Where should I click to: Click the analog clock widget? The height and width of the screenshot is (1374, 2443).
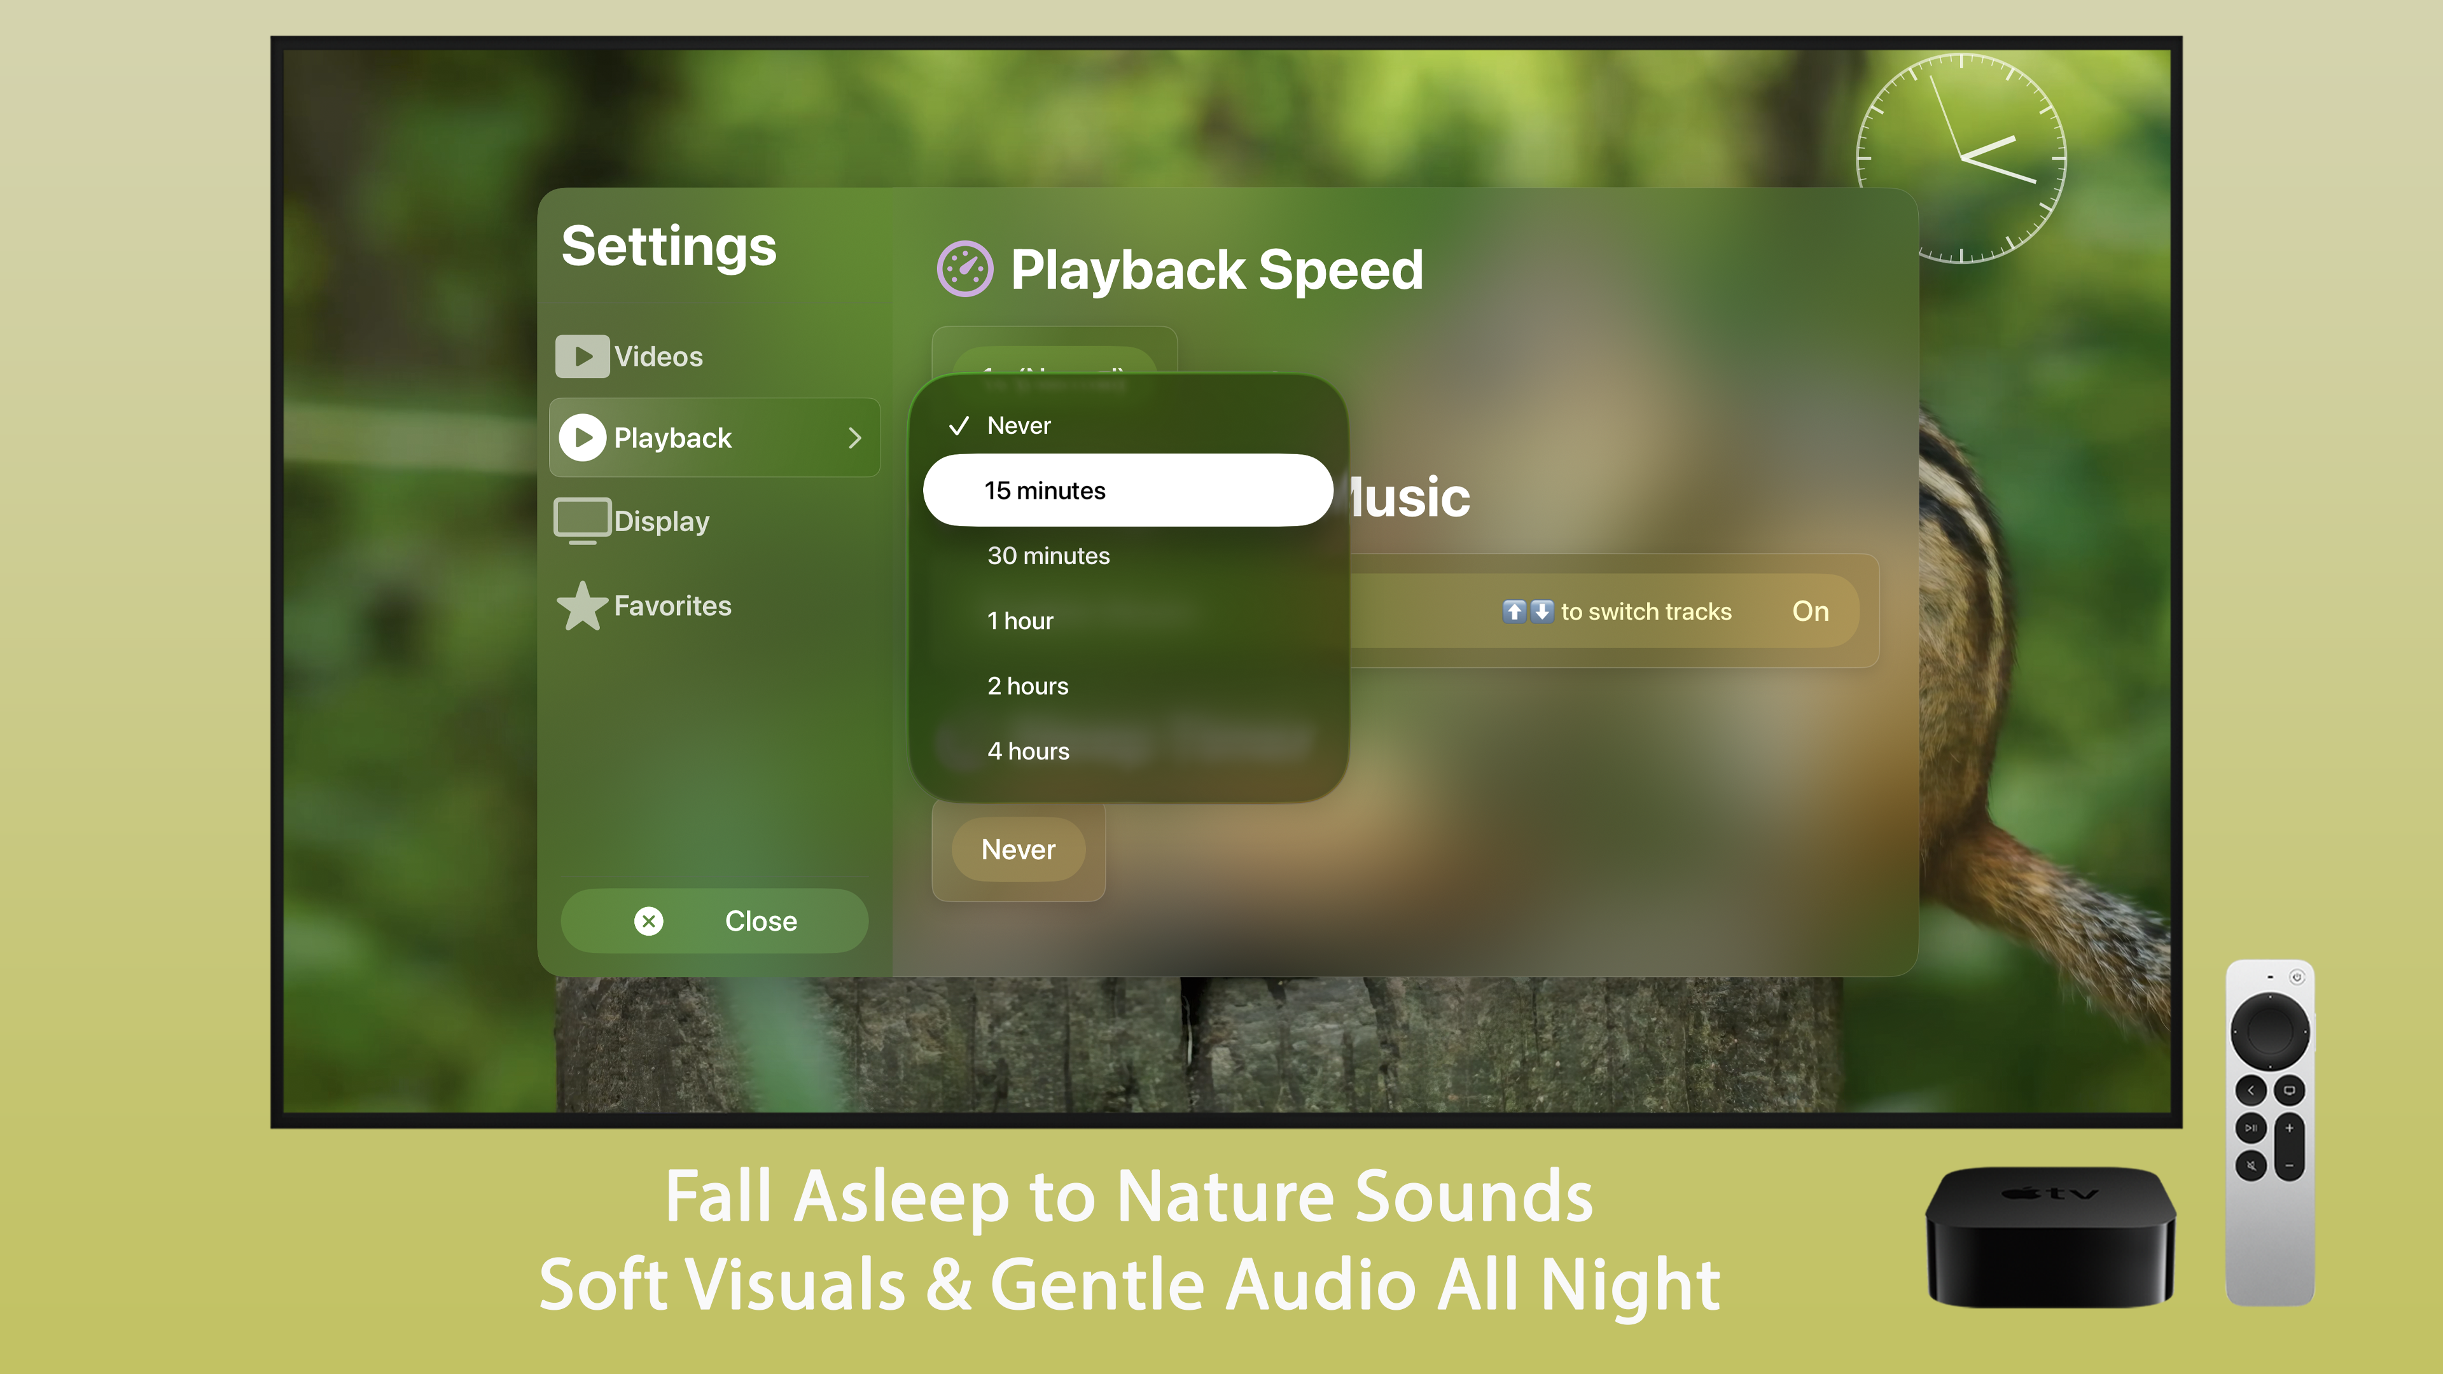tap(1960, 158)
